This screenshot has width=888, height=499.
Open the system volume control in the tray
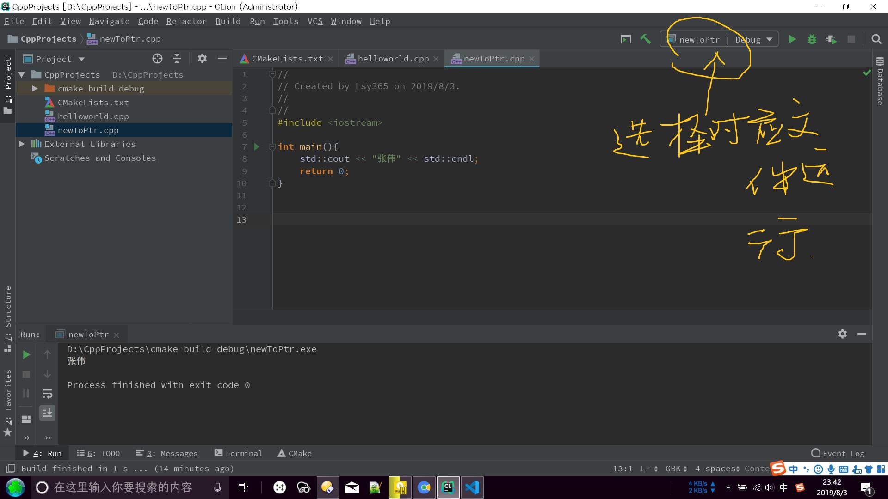click(x=769, y=487)
